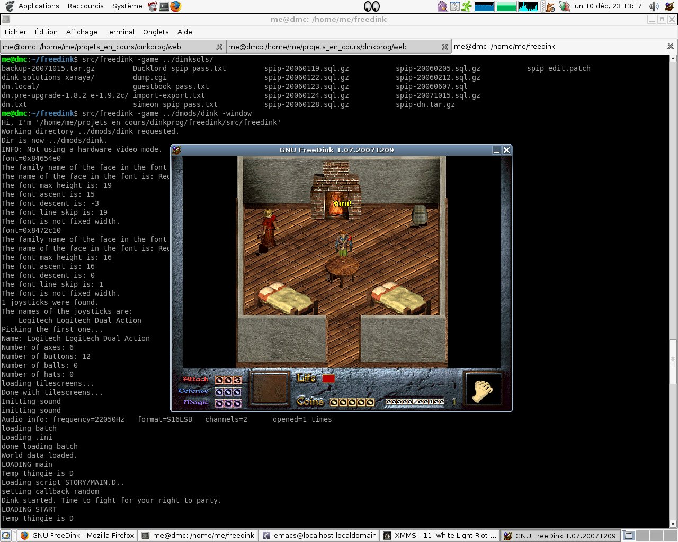Click the googly eyes applet
Viewport: 678px width, 542px height.
point(372,6)
